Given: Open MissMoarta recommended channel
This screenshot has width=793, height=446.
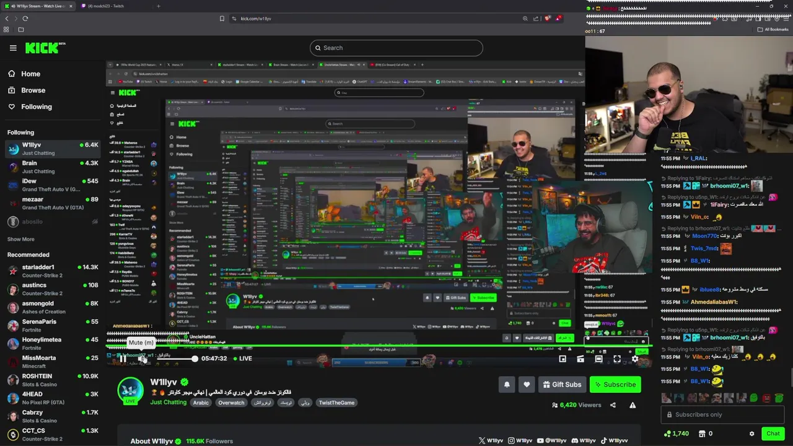Looking at the screenshot, I should point(53,361).
